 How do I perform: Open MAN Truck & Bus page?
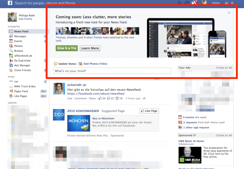[25, 86]
